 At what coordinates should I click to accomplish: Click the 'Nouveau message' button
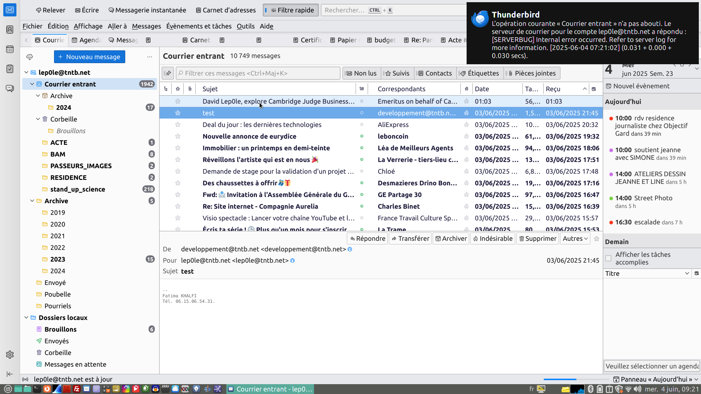89,57
